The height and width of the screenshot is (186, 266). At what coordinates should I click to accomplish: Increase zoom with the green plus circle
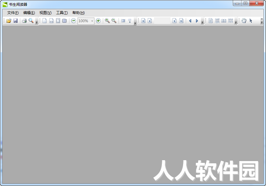(98, 21)
